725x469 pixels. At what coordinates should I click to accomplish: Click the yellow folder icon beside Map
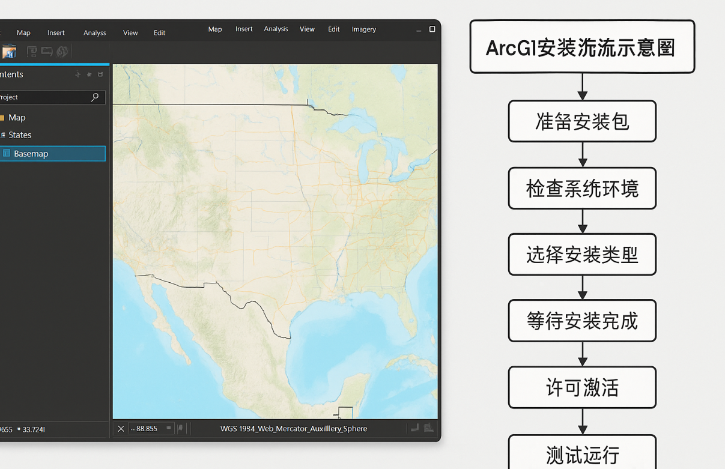[2, 118]
